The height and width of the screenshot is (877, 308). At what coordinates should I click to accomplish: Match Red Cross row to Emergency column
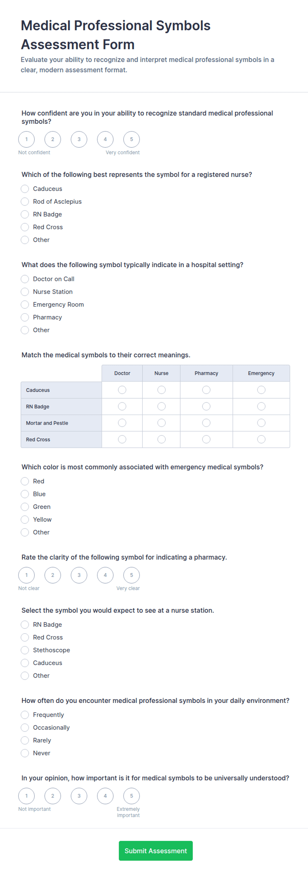tap(261, 439)
